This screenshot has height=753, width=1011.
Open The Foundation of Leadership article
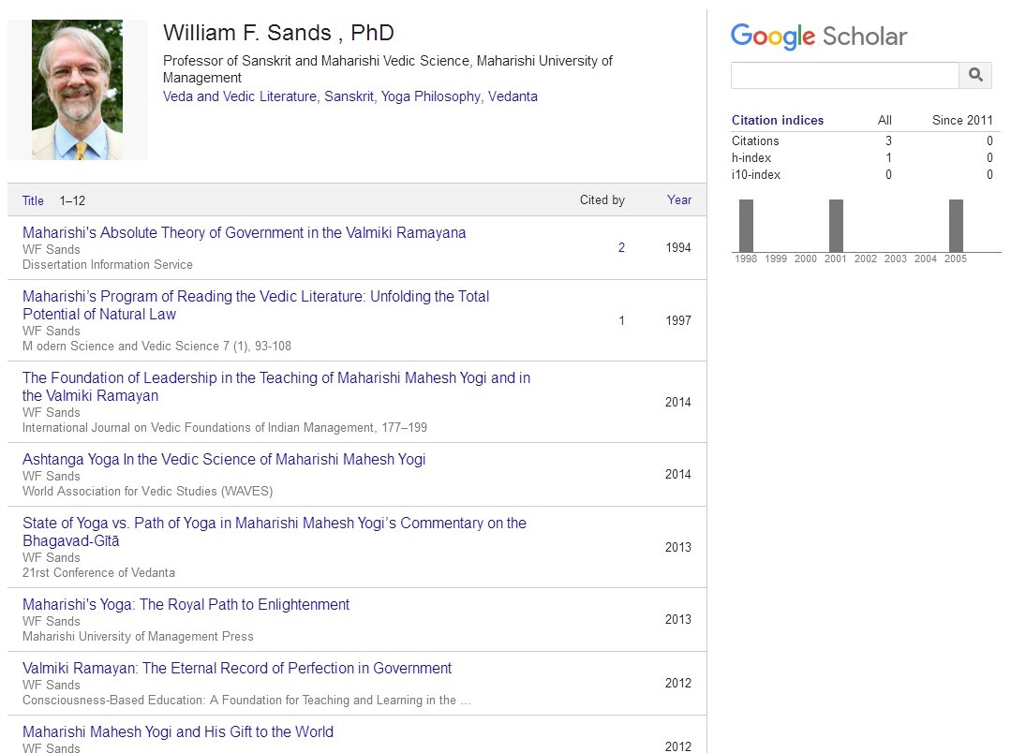pyautogui.click(x=276, y=387)
